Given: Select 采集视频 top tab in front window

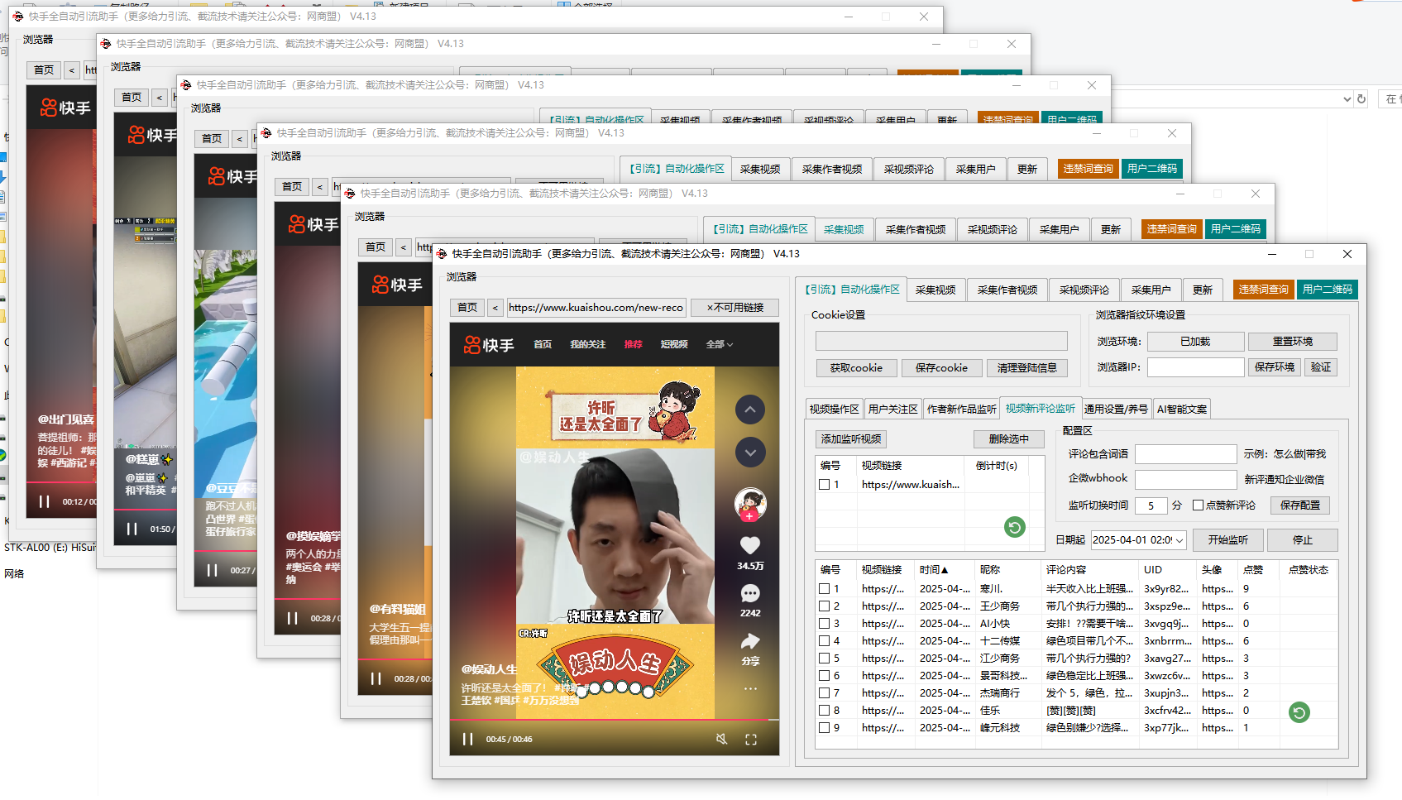Looking at the screenshot, I should 935,290.
